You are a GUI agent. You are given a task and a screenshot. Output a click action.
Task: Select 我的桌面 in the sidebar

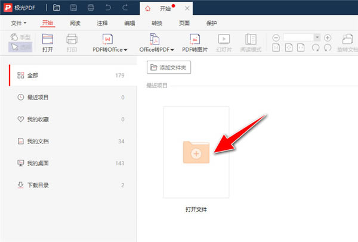(x=73, y=164)
